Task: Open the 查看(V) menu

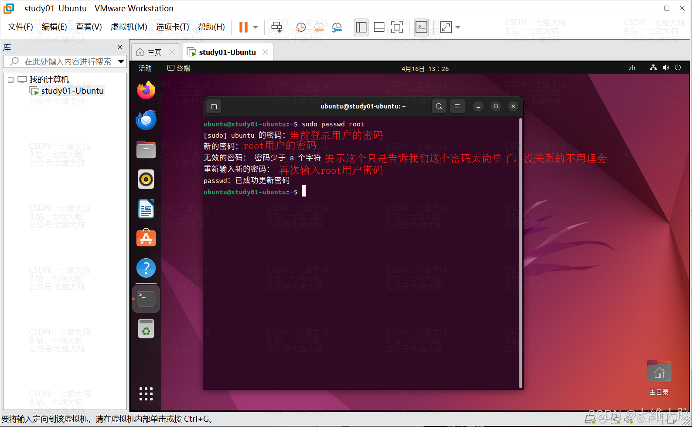Action: coord(89,27)
